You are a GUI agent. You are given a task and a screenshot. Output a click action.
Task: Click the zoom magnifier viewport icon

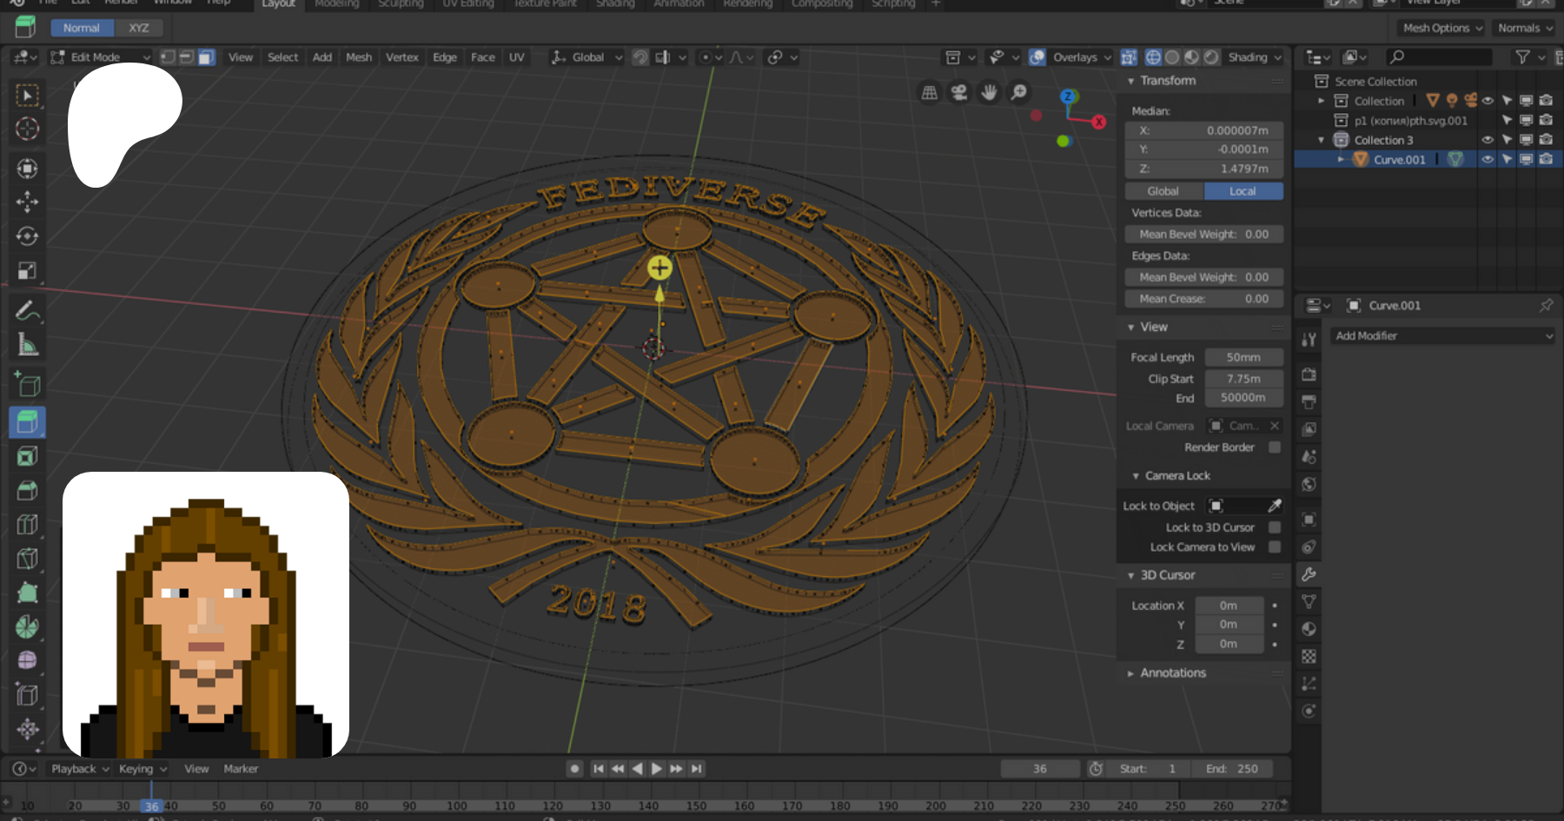click(1019, 92)
